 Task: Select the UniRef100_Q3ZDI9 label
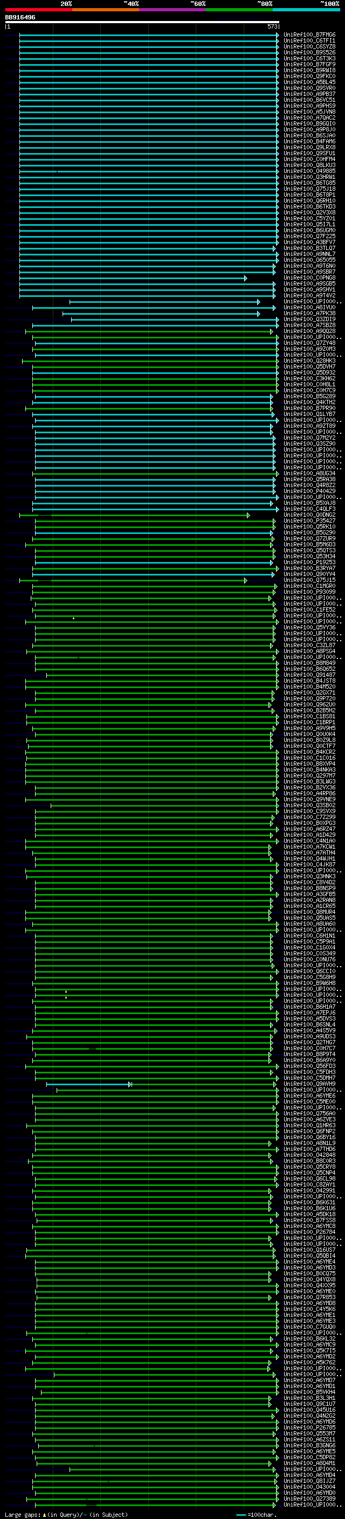(309, 320)
